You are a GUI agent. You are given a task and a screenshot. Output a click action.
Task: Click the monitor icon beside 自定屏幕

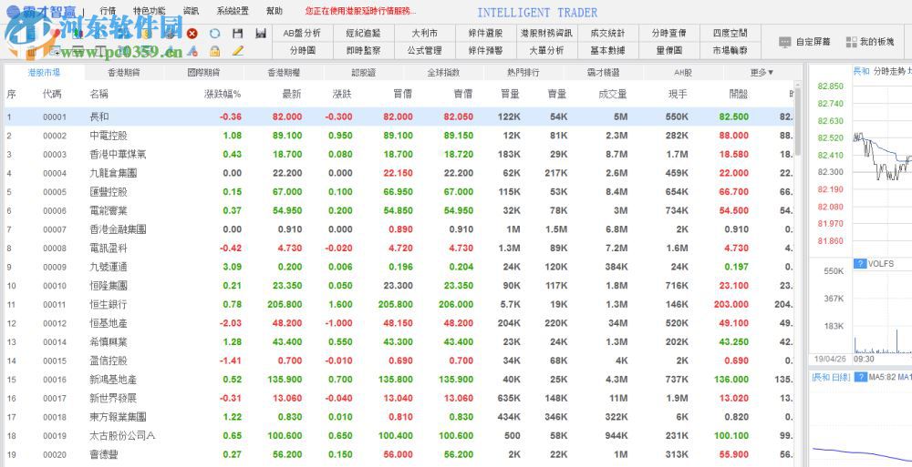(784, 42)
